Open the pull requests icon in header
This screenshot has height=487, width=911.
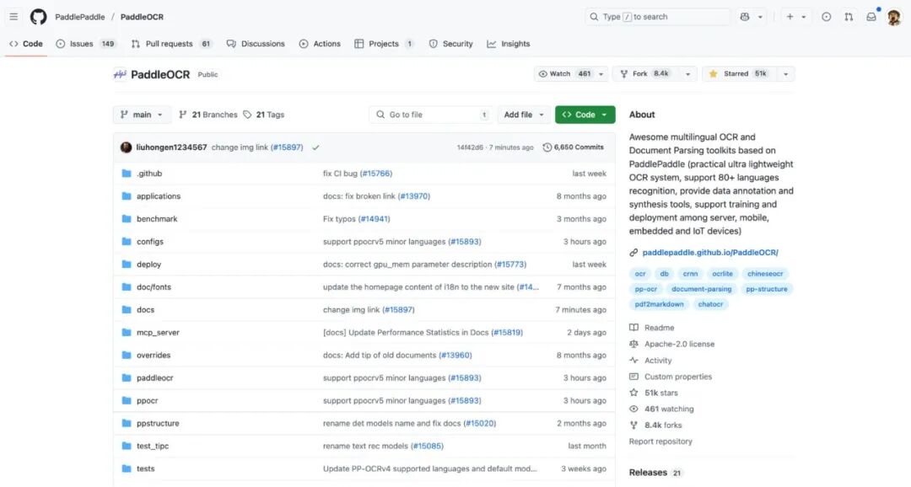click(849, 17)
